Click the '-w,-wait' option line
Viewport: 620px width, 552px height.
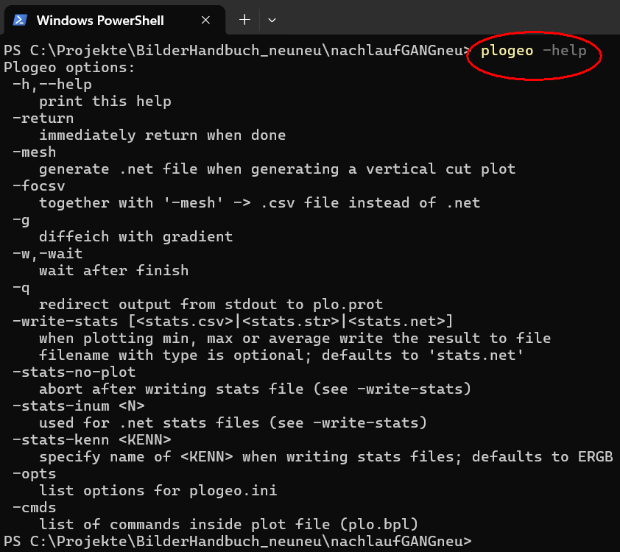coord(47,254)
